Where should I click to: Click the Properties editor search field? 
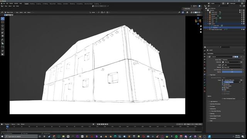[x=224, y=47]
